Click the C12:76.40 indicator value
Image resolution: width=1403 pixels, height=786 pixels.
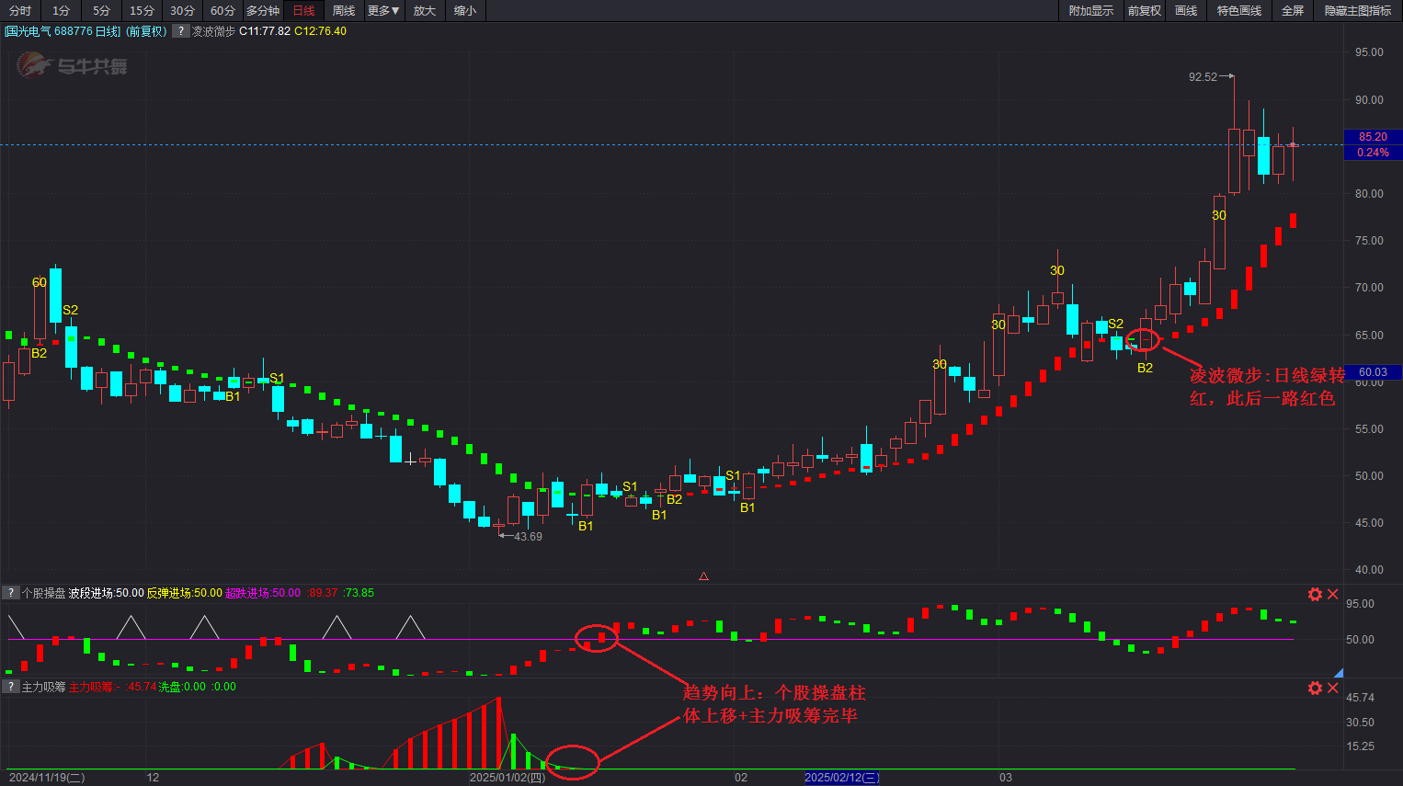pyautogui.click(x=321, y=31)
